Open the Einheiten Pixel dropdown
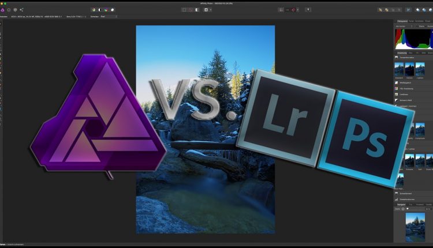The image size is (433, 248). (106, 17)
